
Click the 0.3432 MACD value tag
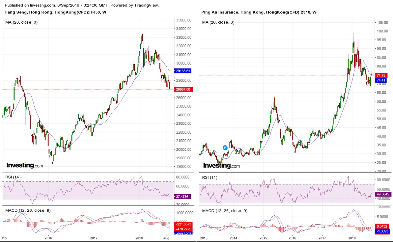[383, 226]
